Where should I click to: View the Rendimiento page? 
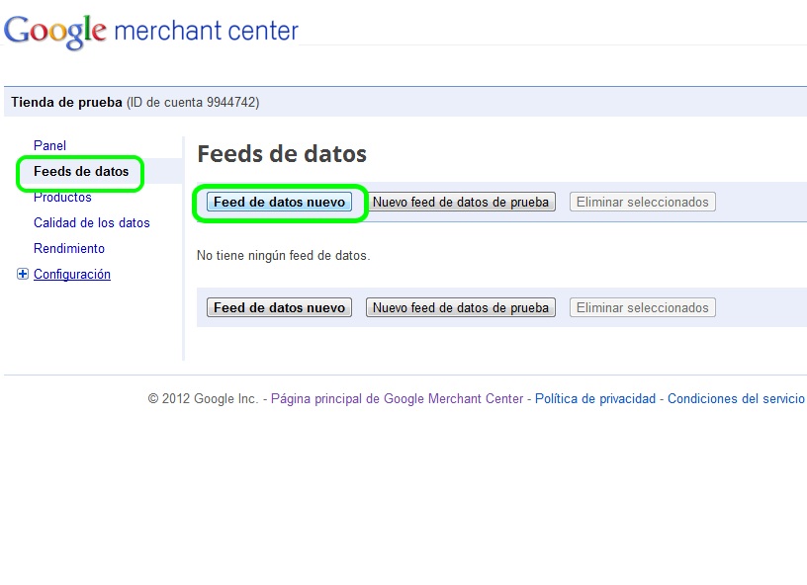click(69, 248)
